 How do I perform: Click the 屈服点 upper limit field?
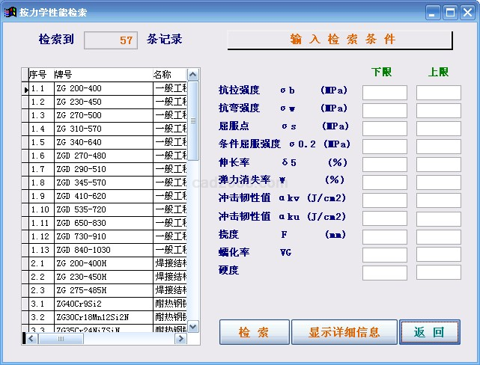[438, 129]
